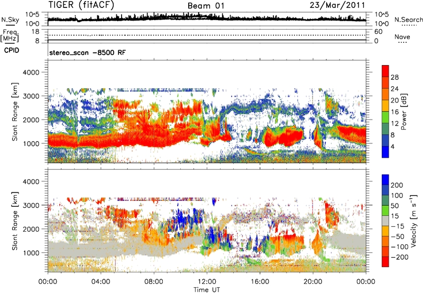423x293 pixels.
Task: Click the sky noise trace in top panel
Action: pyautogui.click(x=207, y=18)
